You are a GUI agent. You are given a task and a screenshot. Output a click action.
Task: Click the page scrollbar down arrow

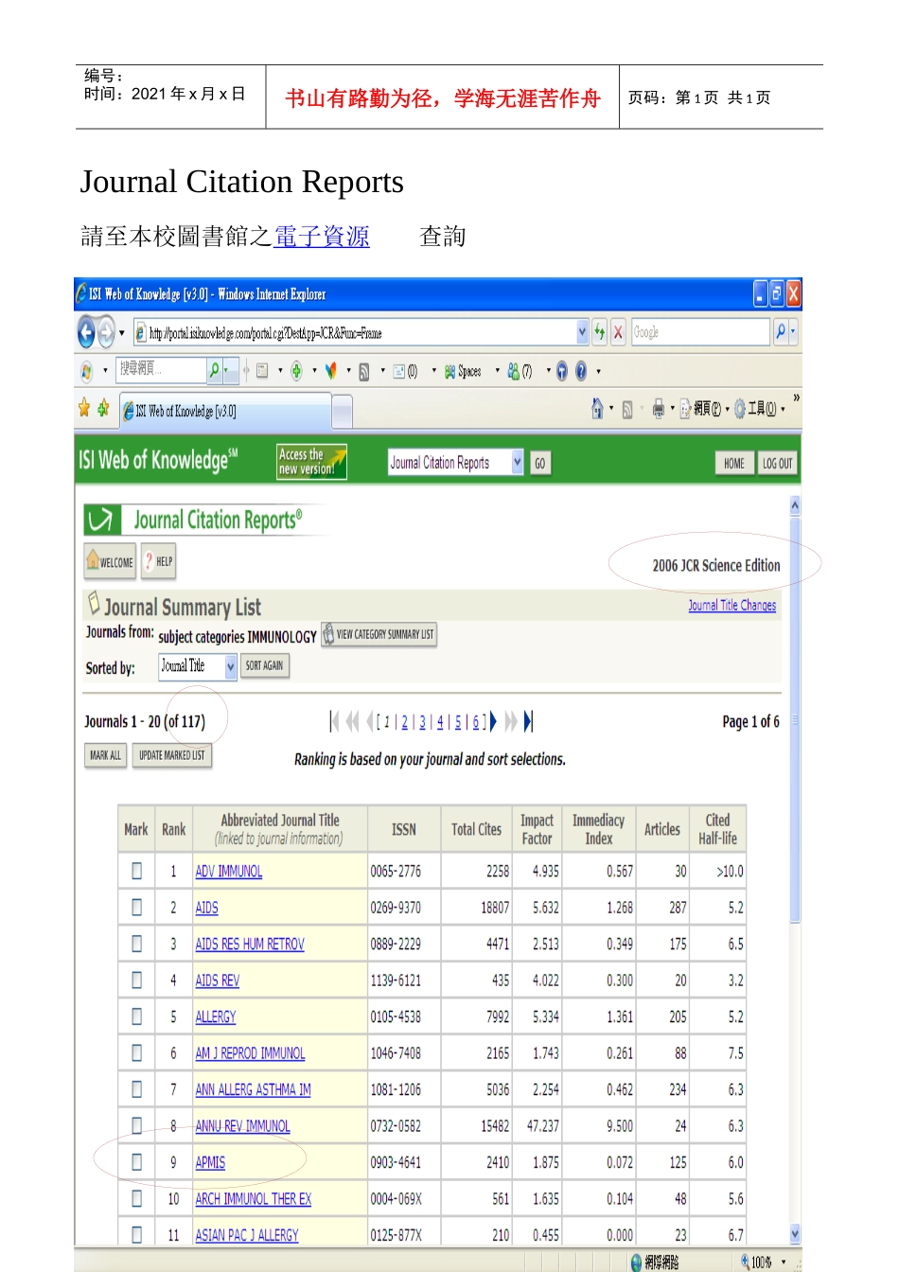[x=795, y=1233]
